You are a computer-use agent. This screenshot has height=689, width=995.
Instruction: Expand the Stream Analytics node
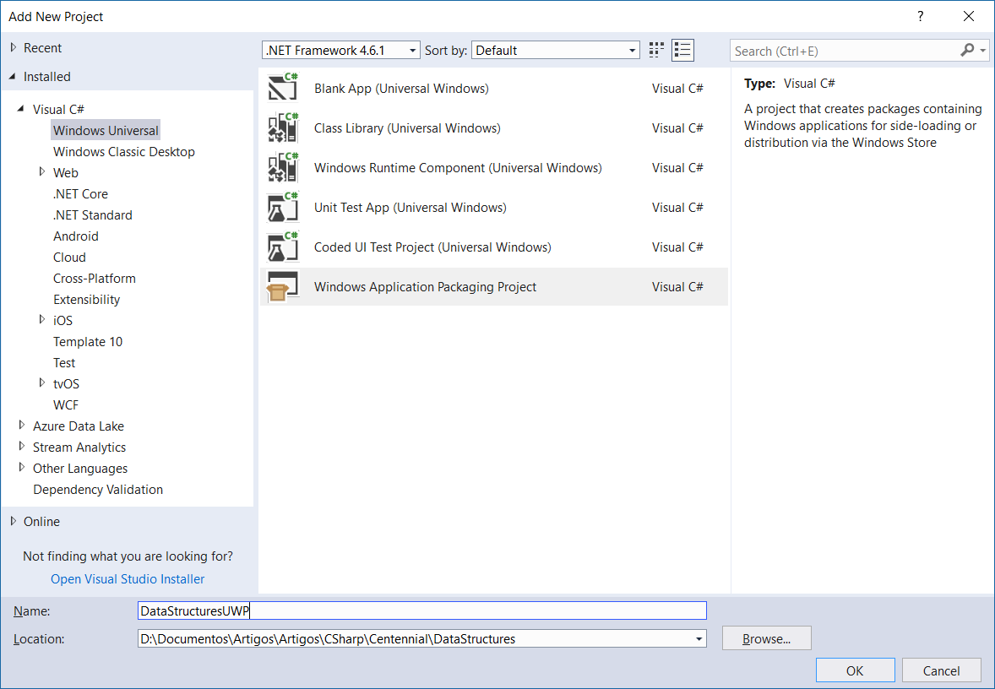tap(22, 447)
